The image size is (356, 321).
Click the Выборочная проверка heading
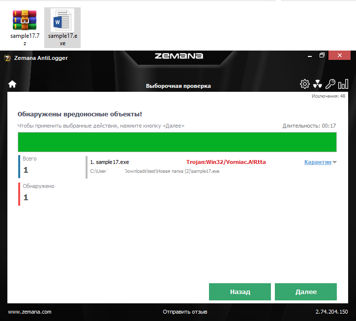178,86
